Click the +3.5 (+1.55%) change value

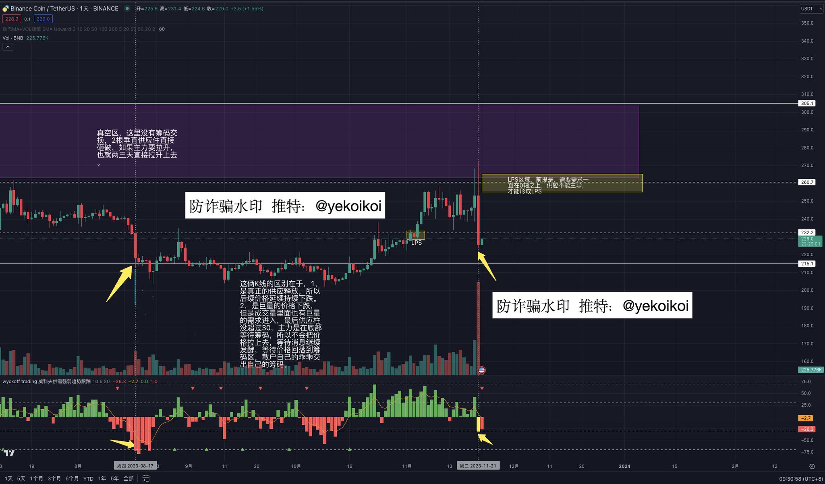tap(247, 8)
